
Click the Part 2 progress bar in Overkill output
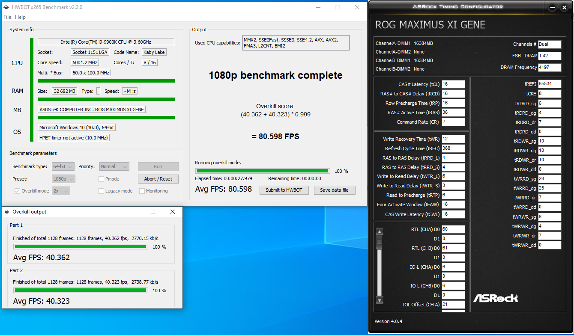(x=81, y=290)
